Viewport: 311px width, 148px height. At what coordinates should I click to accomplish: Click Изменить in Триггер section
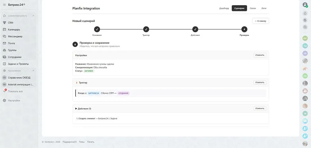(x=260, y=82)
